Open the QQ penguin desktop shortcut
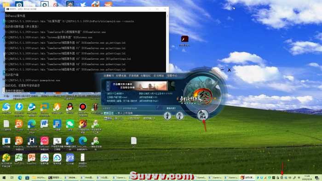The height and width of the screenshot is (181, 322). click(70, 107)
